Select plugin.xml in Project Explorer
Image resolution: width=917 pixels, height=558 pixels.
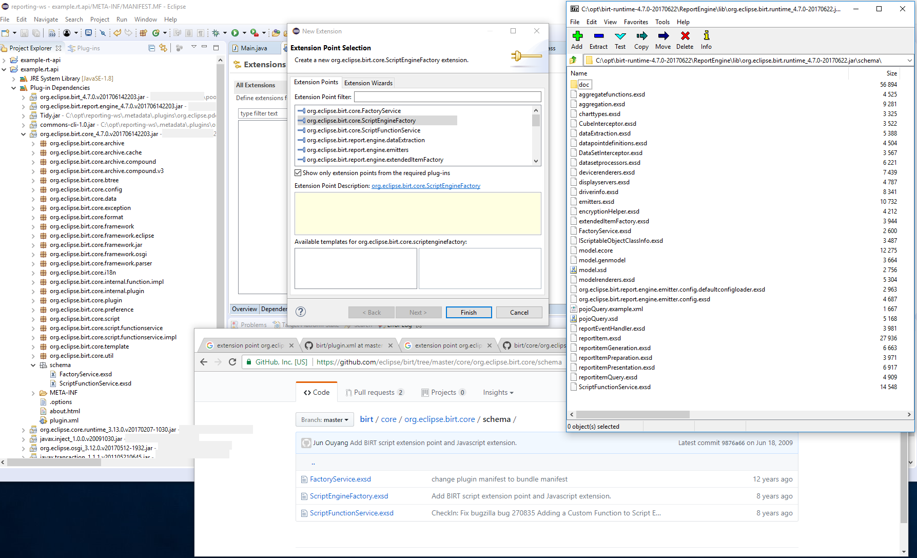pos(64,420)
